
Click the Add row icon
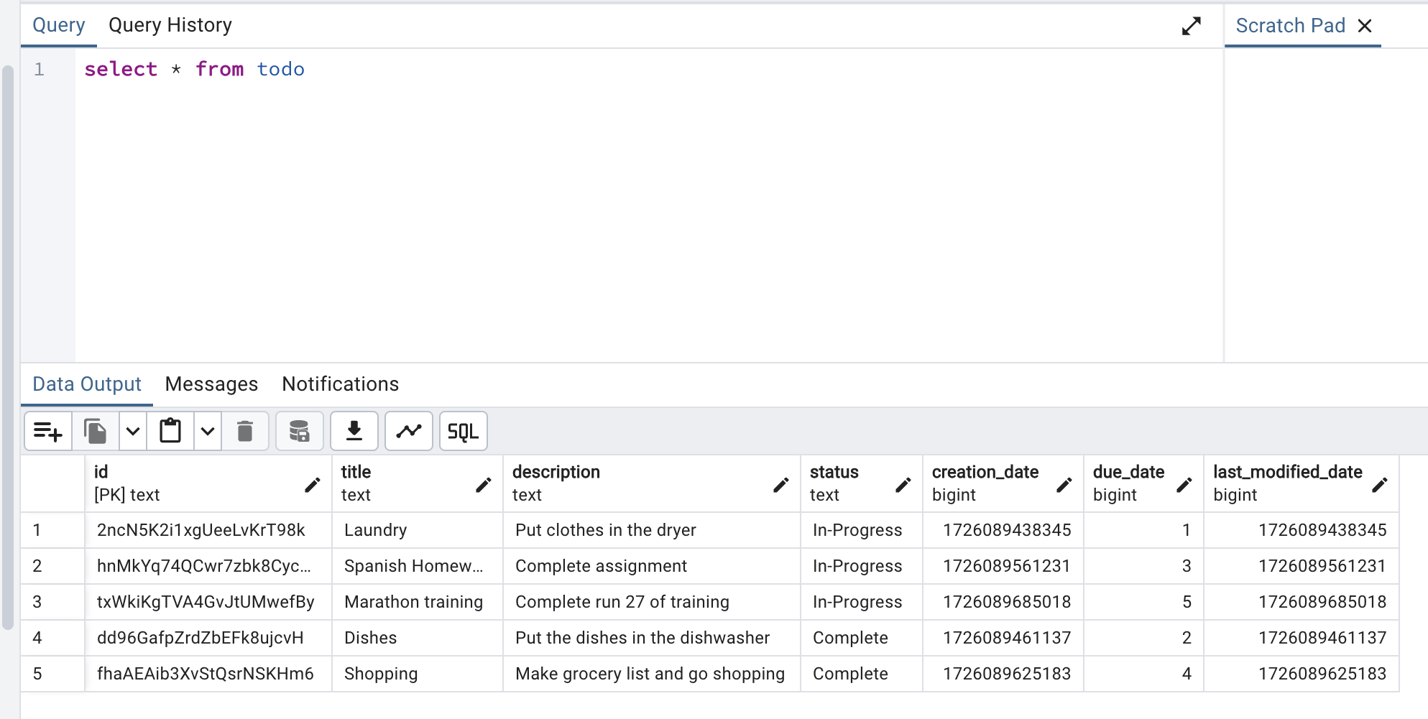pos(48,432)
